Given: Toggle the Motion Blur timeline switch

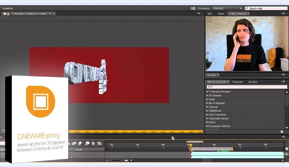Looking at the screenshot, I should point(80,143).
